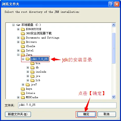Click the local disk C: drive icon
The height and width of the screenshot is (121, 121).
[18, 25]
